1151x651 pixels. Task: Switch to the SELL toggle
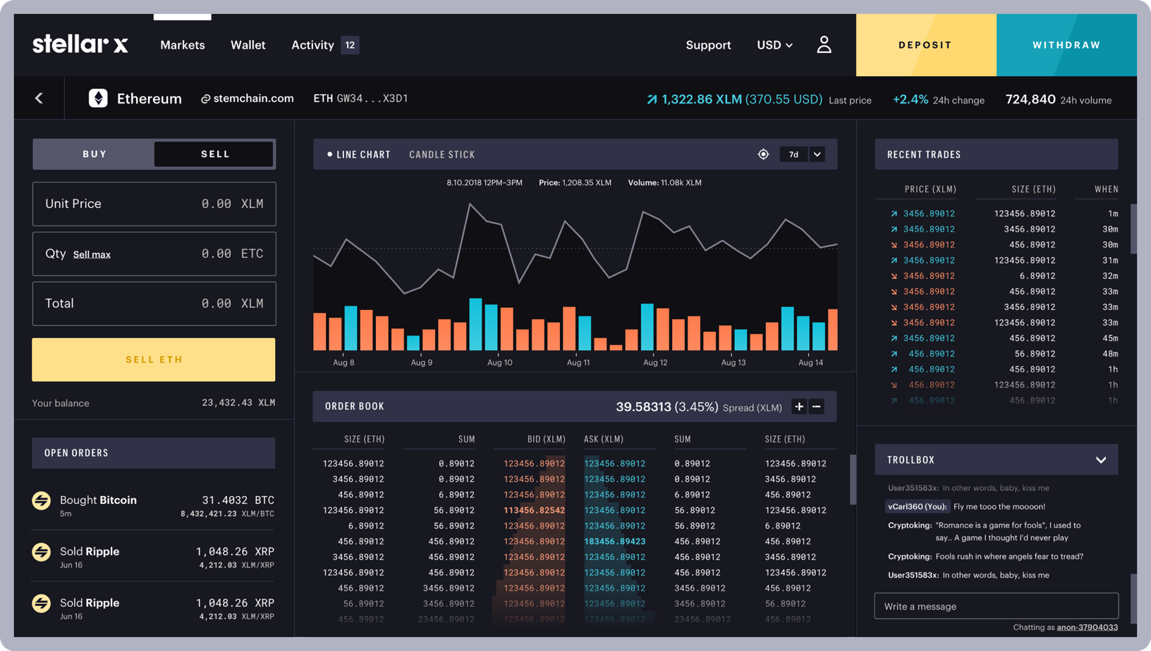(214, 154)
